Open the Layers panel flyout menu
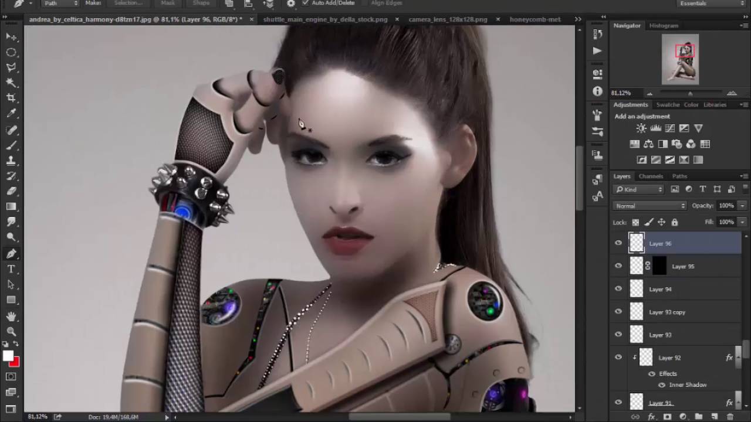Image resolution: width=751 pixels, height=422 pixels. (x=744, y=176)
